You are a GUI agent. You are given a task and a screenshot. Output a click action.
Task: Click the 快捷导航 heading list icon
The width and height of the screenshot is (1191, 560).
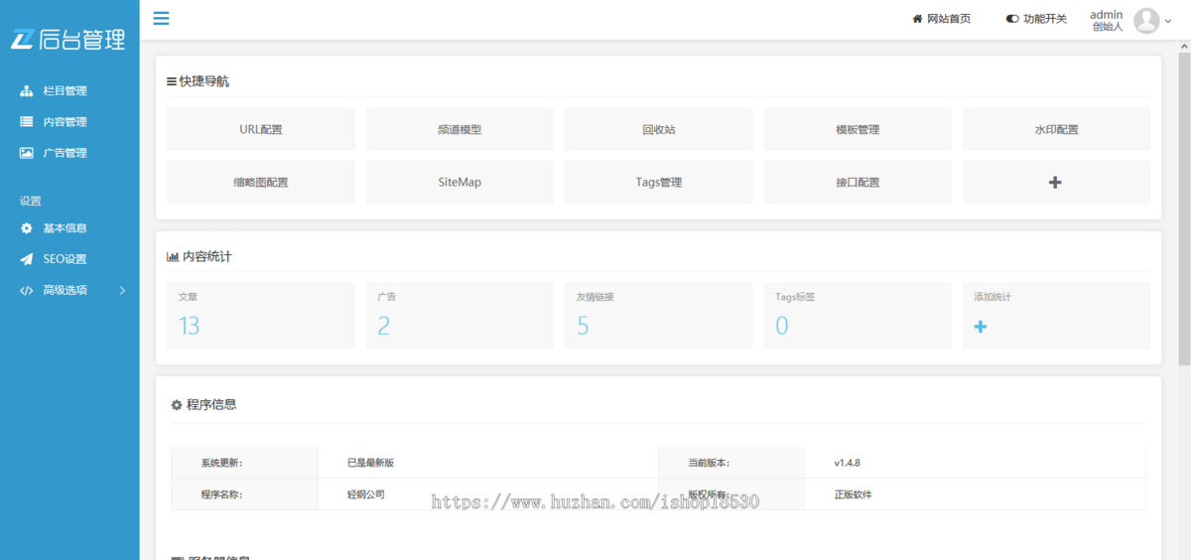point(172,81)
